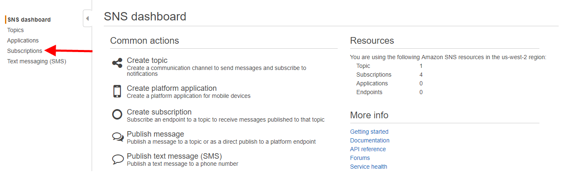The height and width of the screenshot is (177, 562).
Task: Click the Create topic action link
Action: coord(147,60)
